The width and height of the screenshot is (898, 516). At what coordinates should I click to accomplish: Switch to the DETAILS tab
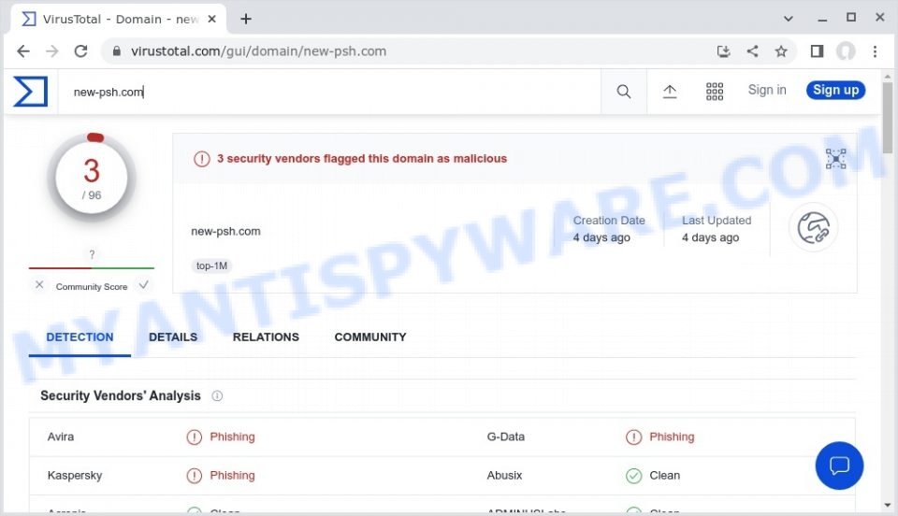click(173, 337)
